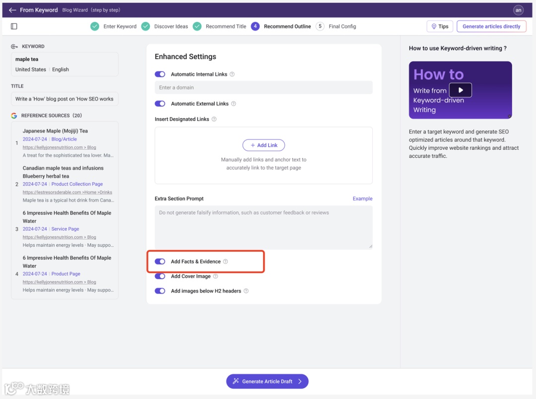
Task: Open lestresorsderable.com Home Drinks URL
Action: coord(67,192)
